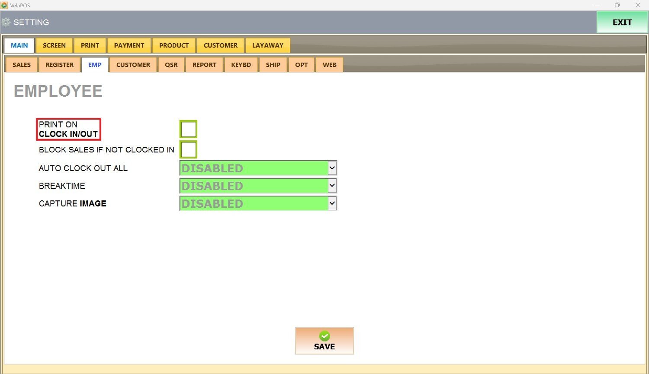This screenshot has width=649, height=374.
Task: Click the VelaPOS app icon in title bar
Action: (x=4, y=5)
